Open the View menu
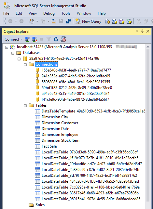153x209 pixels. (x=33, y=13)
